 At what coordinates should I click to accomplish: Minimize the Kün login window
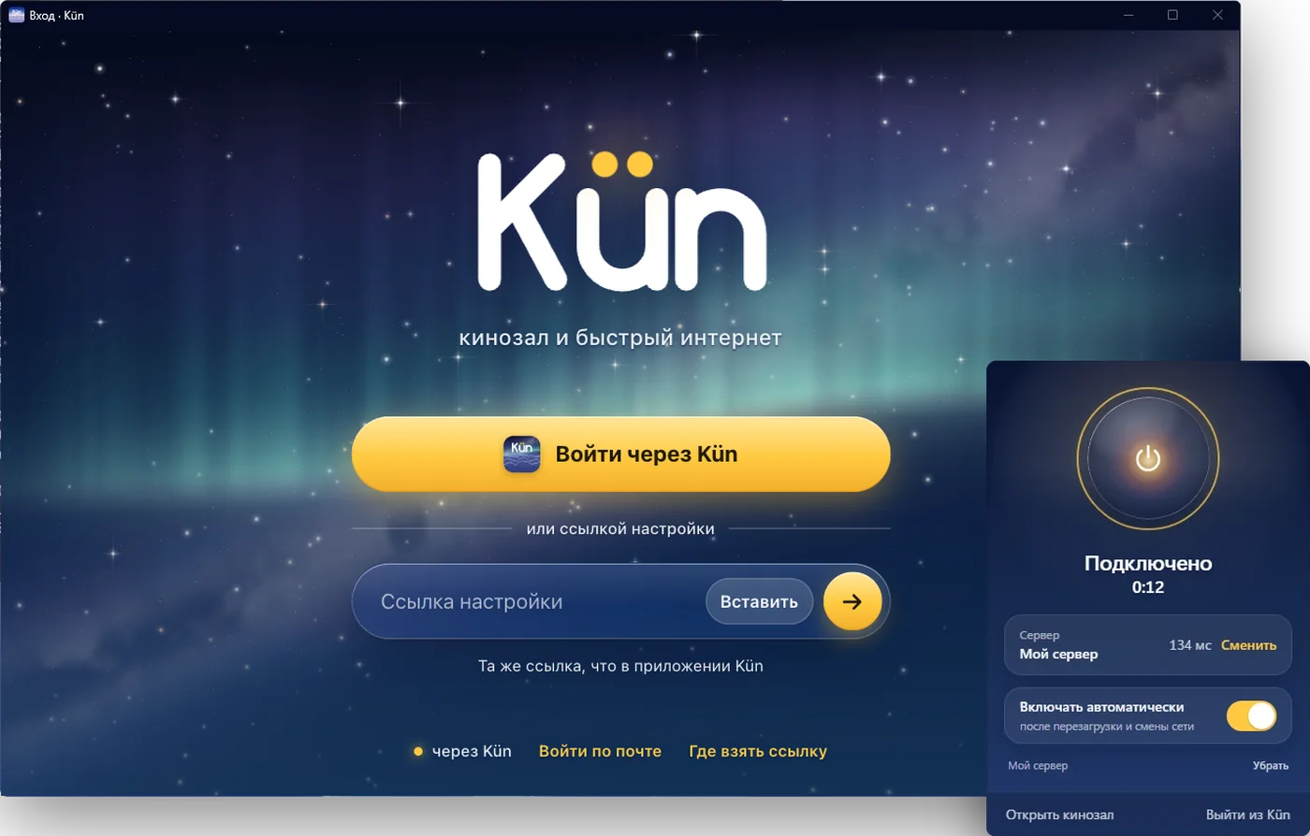coord(1128,15)
